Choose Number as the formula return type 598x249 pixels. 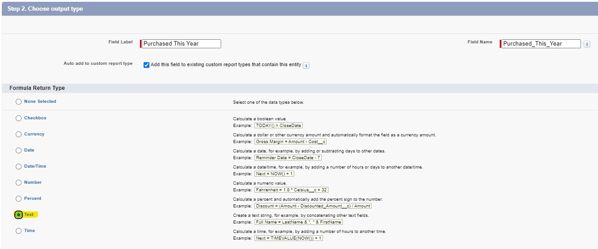(x=18, y=183)
